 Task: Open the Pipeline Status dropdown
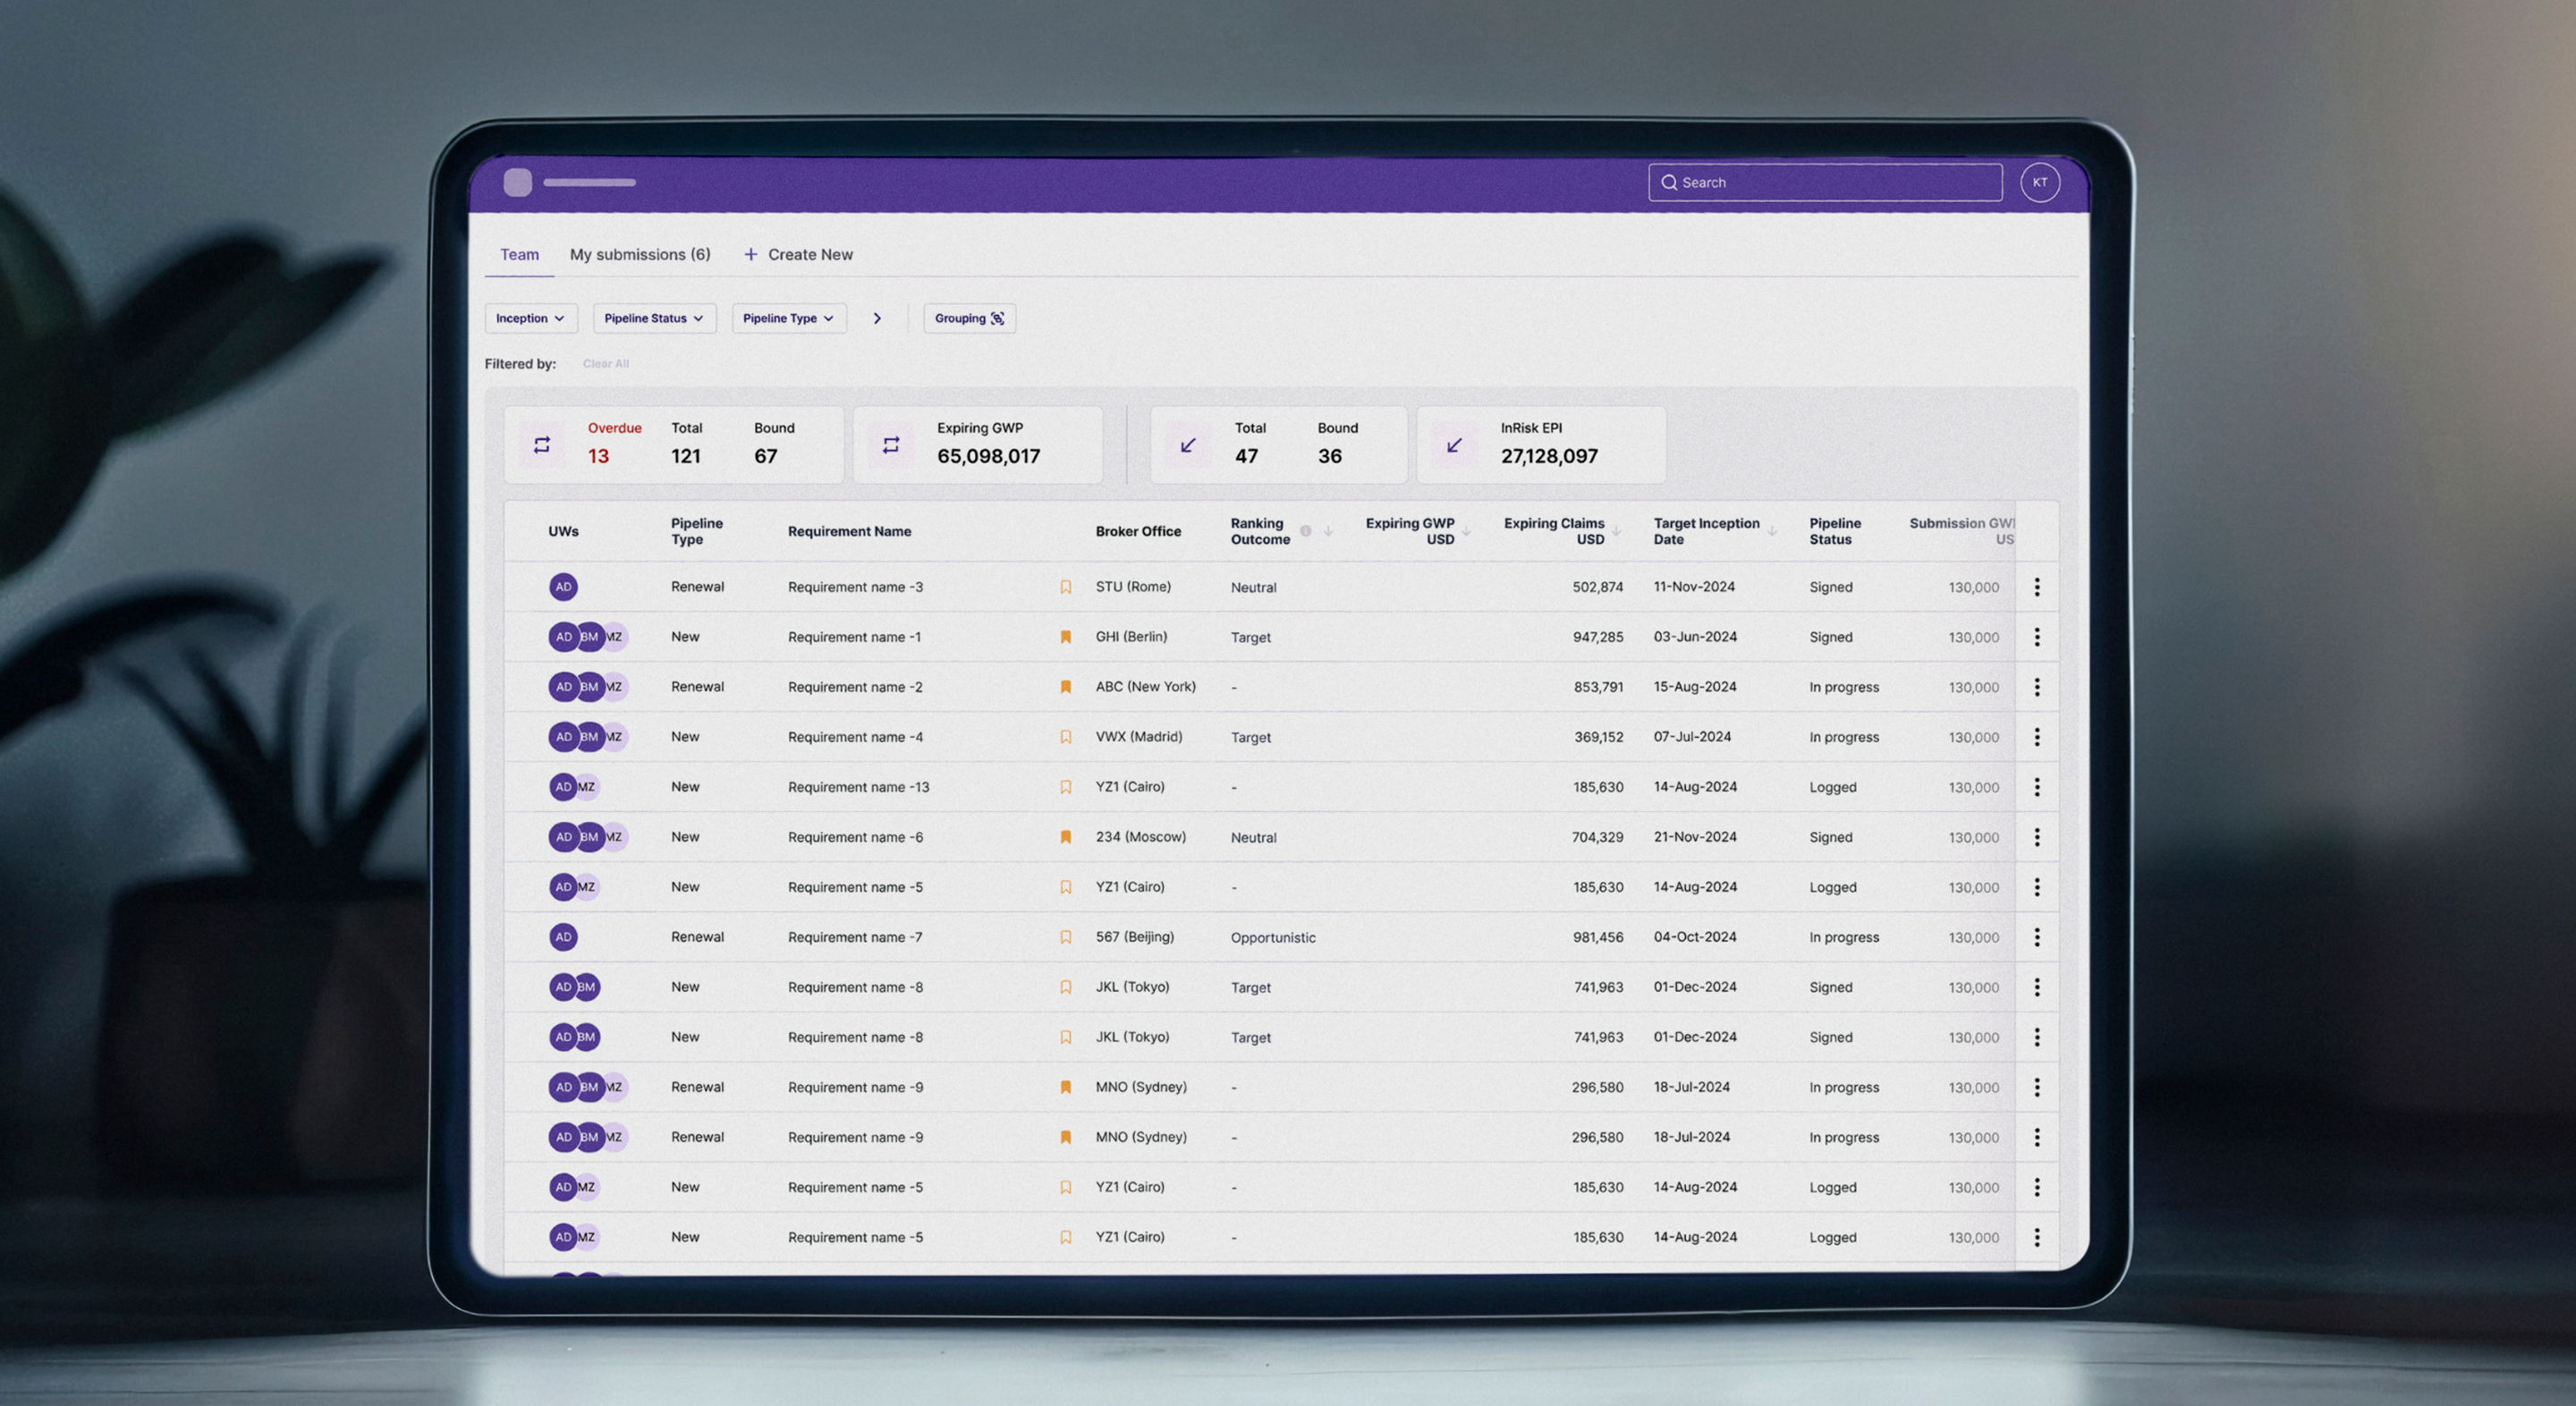point(654,318)
